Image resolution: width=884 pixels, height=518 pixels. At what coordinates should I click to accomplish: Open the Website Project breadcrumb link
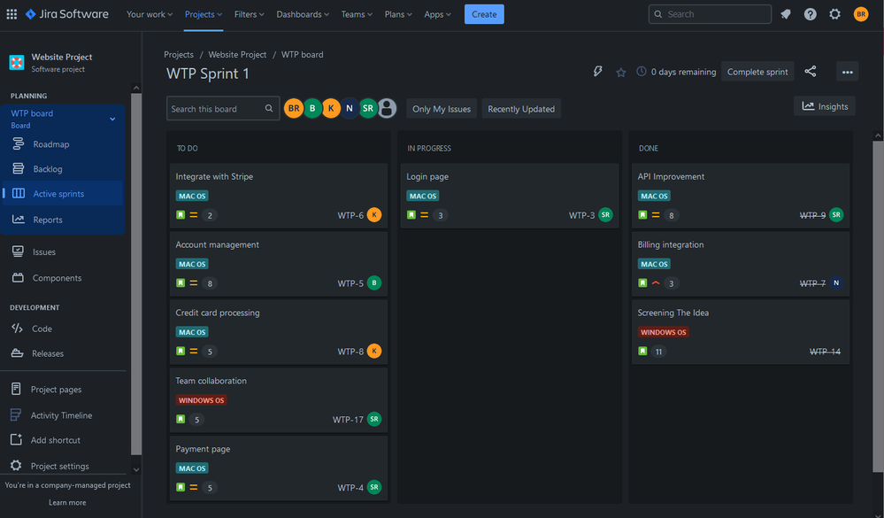click(x=235, y=54)
